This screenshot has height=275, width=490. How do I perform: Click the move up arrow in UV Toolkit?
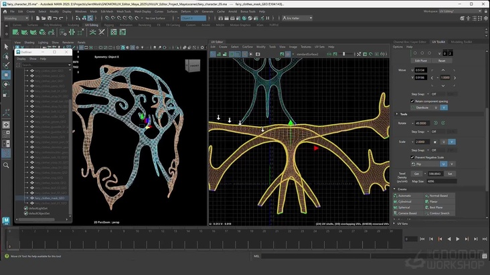point(443,70)
